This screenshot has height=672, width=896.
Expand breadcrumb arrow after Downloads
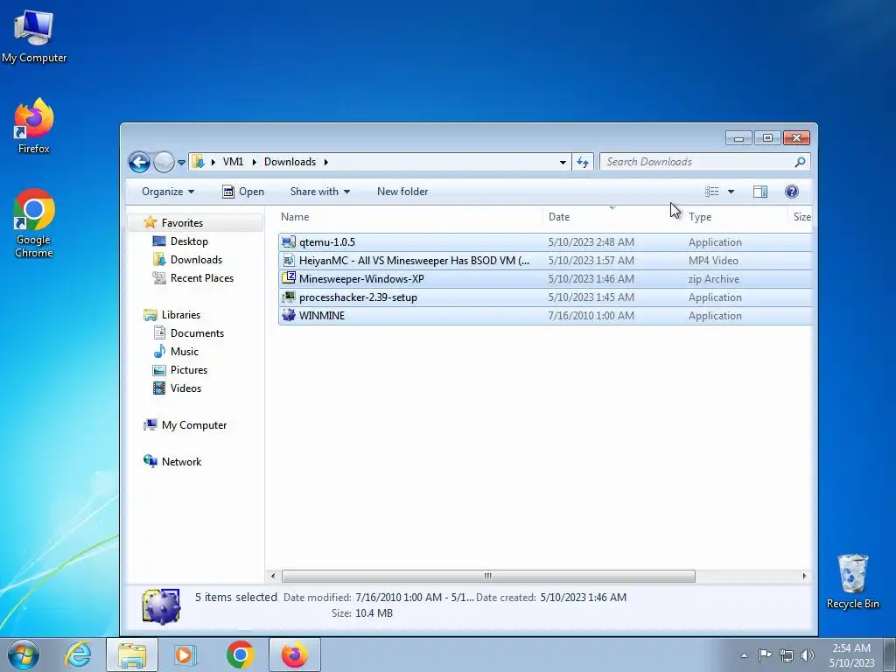(x=325, y=162)
